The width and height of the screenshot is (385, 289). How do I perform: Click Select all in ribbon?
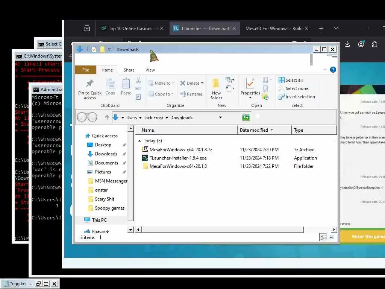click(291, 80)
